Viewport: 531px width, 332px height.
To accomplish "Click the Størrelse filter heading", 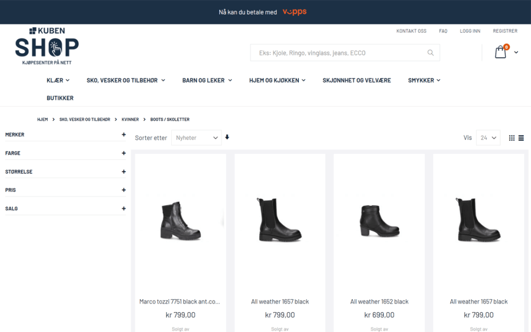I will pos(19,172).
